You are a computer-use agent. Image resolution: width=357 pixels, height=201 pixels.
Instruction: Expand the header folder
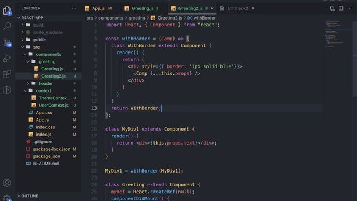pyautogui.click(x=46, y=83)
